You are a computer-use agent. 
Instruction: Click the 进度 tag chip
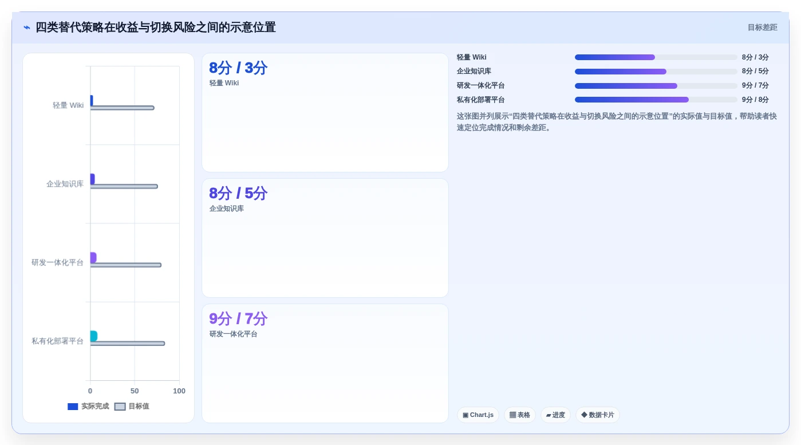click(x=555, y=415)
